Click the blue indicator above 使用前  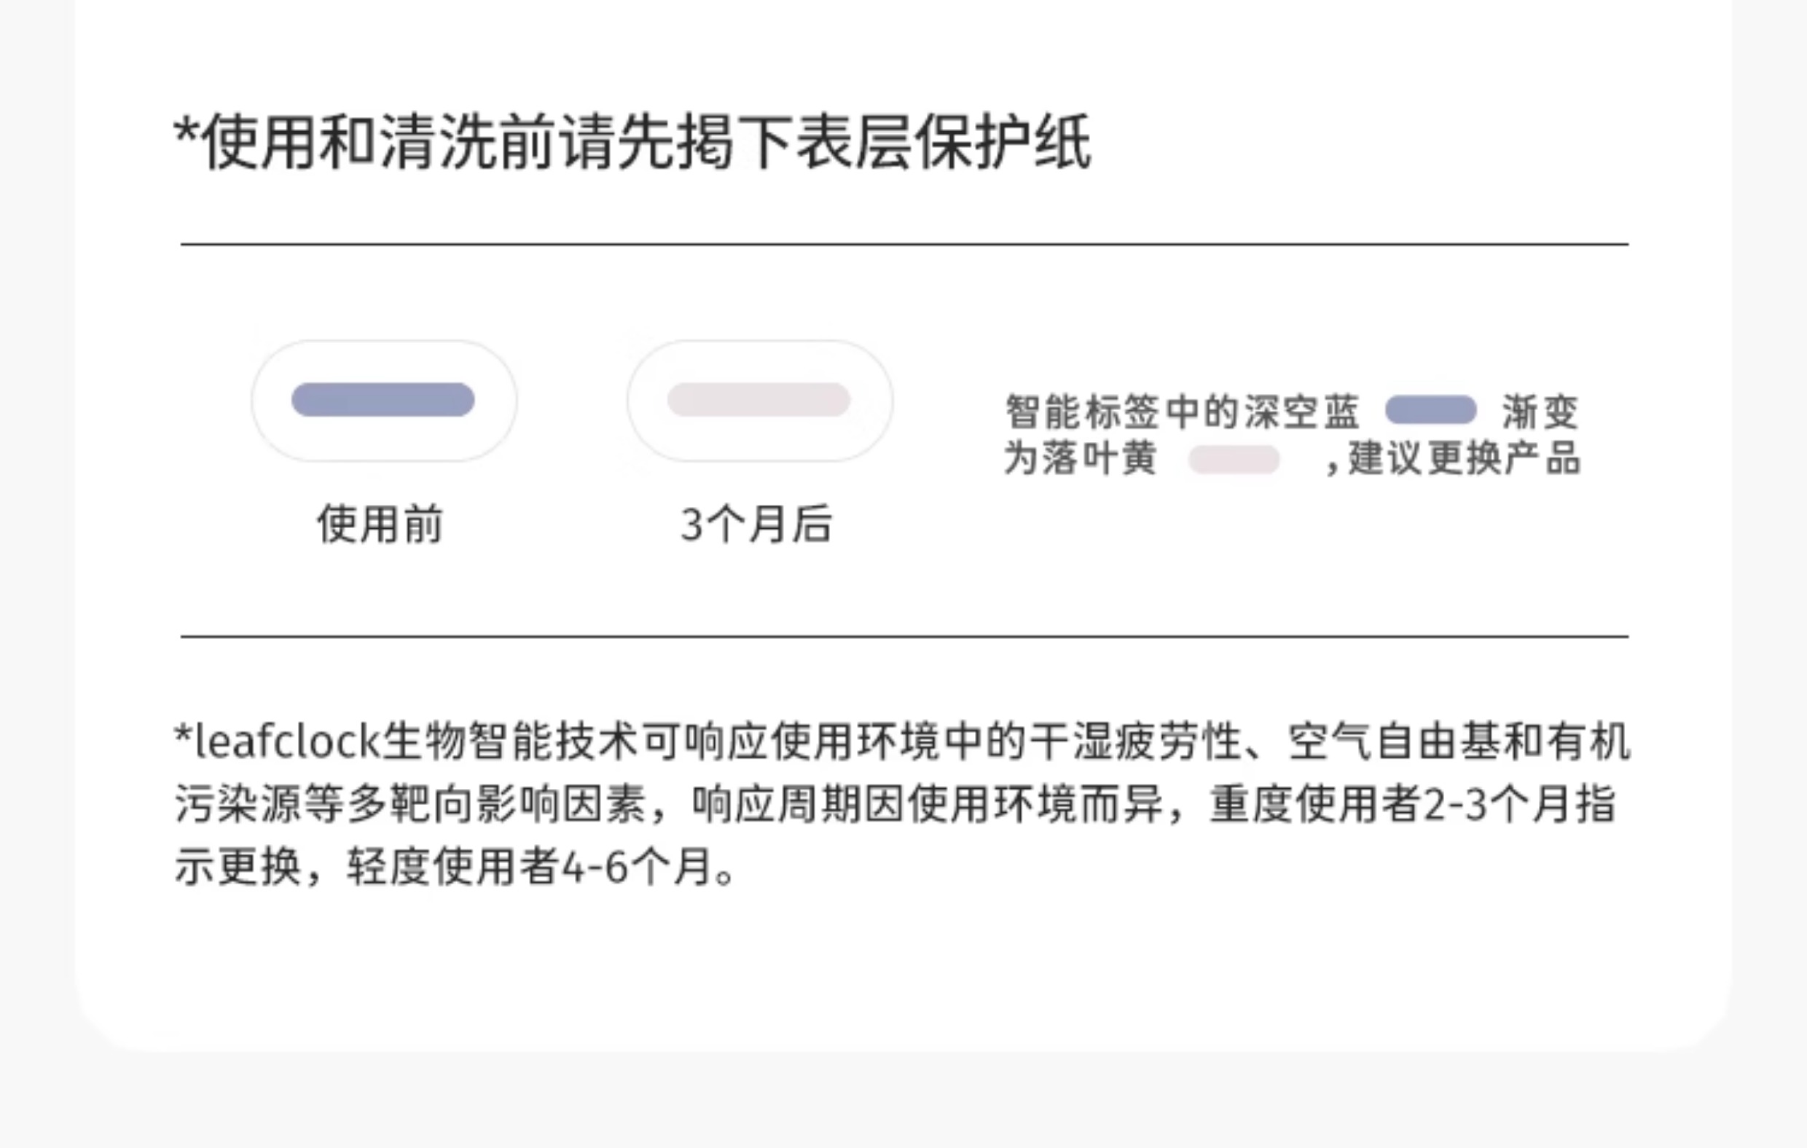[383, 399]
